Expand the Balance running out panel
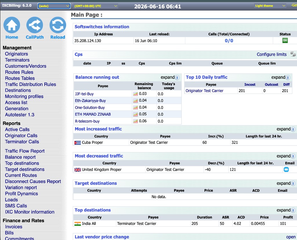 click(x=170, y=77)
